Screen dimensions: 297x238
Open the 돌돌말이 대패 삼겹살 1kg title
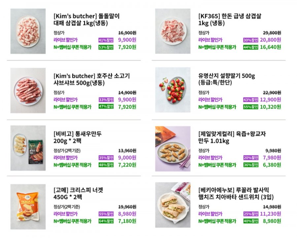click(x=86, y=19)
